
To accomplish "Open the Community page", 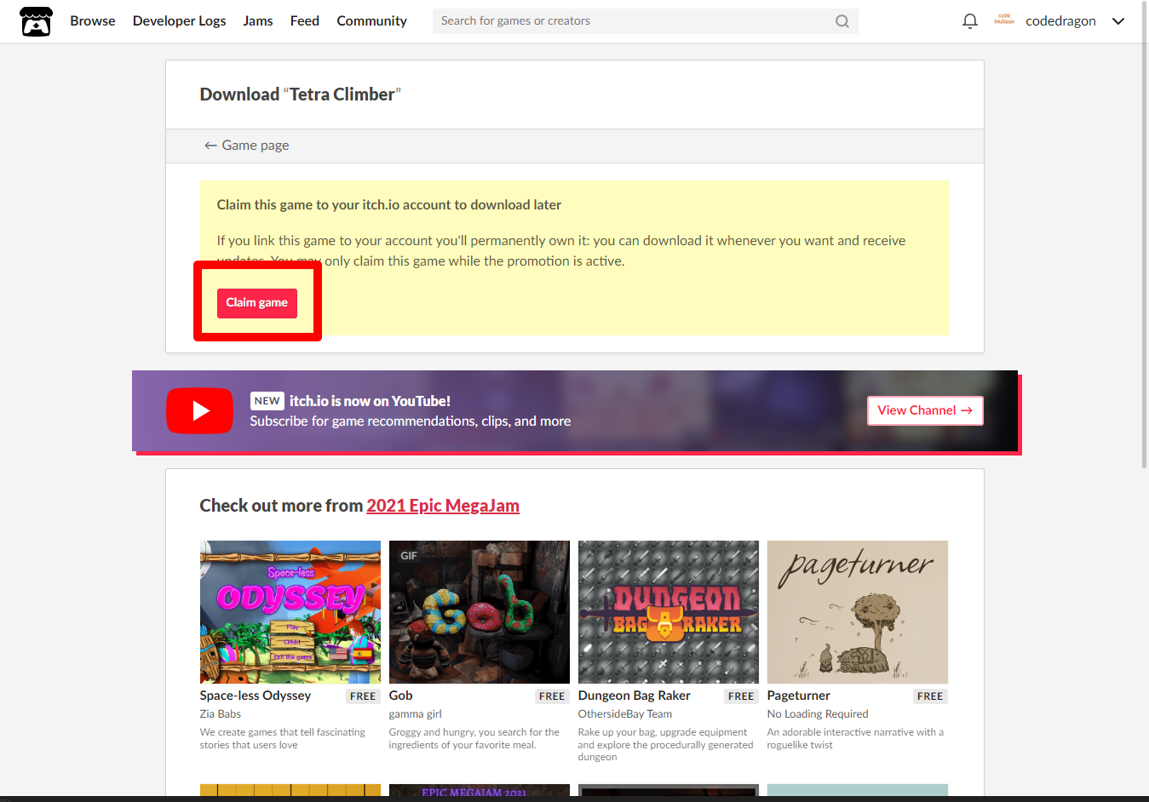I will 371,21.
